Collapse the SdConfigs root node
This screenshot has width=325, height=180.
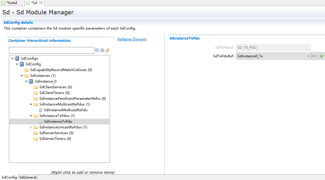pos(13,58)
